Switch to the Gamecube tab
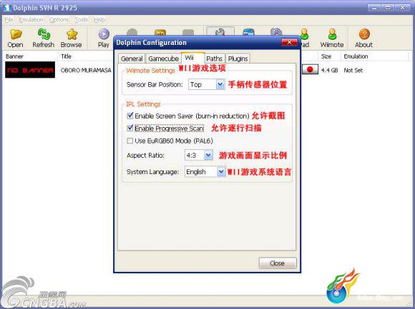This screenshot has width=415, height=309. pos(163,59)
